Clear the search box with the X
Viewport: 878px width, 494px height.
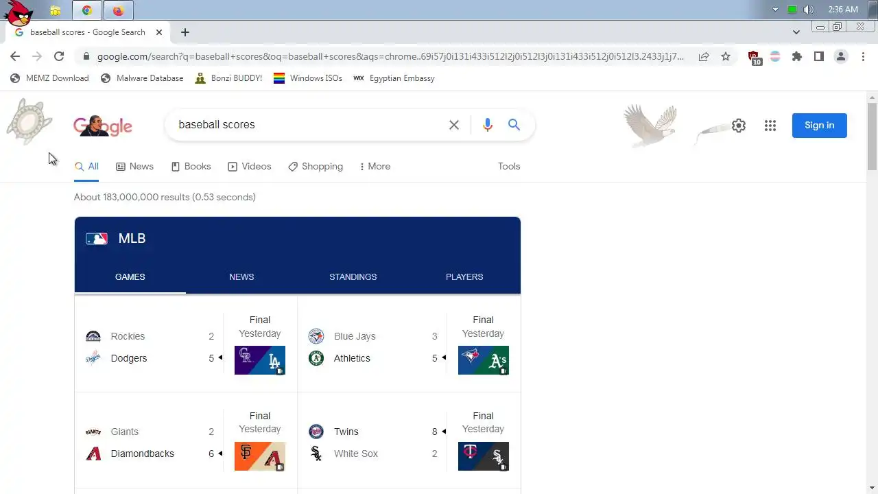click(x=454, y=125)
